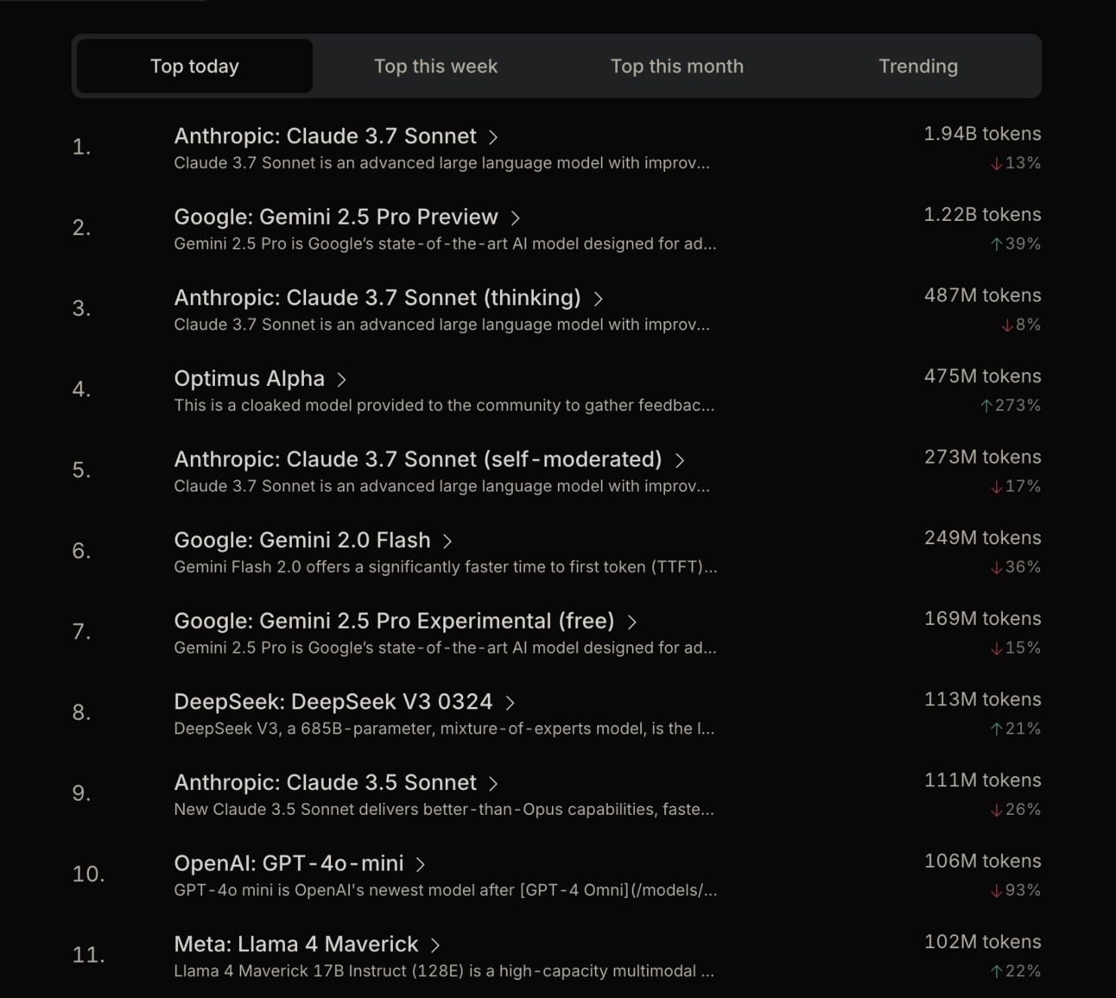Click the 106M tokens value
1116x998 pixels.
pyautogui.click(x=982, y=861)
